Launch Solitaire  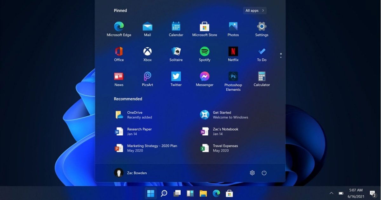click(x=176, y=52)
